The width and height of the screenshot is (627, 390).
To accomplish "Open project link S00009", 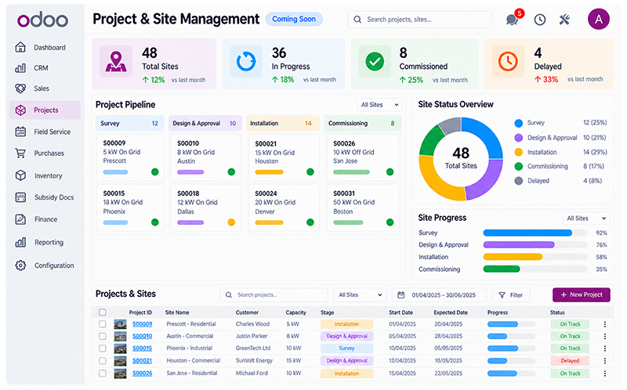I will 143,324.
